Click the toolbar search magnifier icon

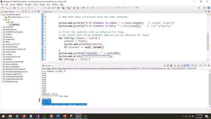pos(199,8)
